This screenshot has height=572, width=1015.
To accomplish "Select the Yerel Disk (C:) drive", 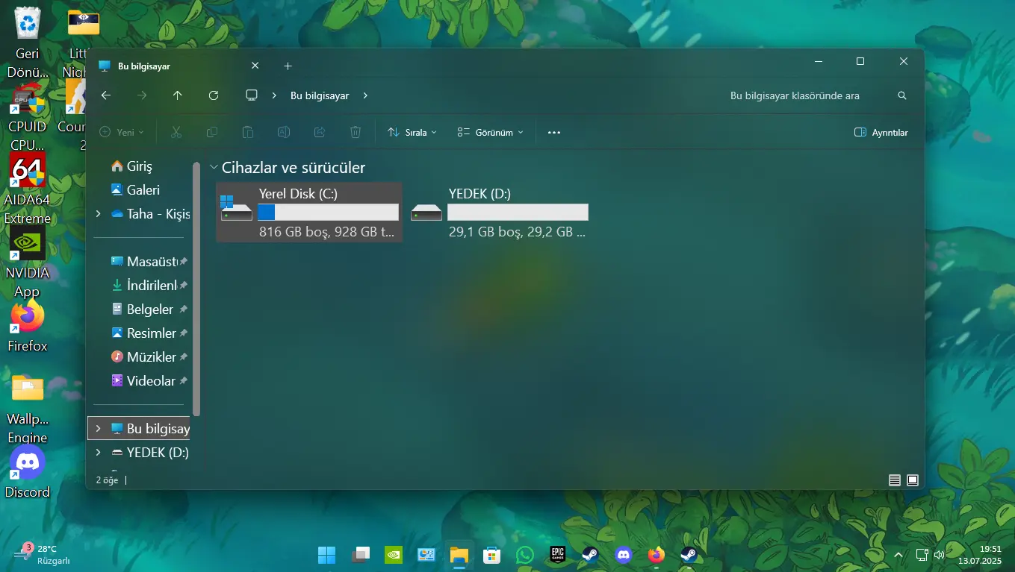I will click(309, 213).
